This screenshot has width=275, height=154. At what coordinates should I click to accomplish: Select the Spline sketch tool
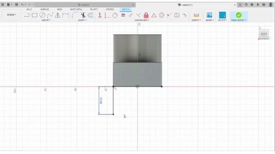coord(50,15)
